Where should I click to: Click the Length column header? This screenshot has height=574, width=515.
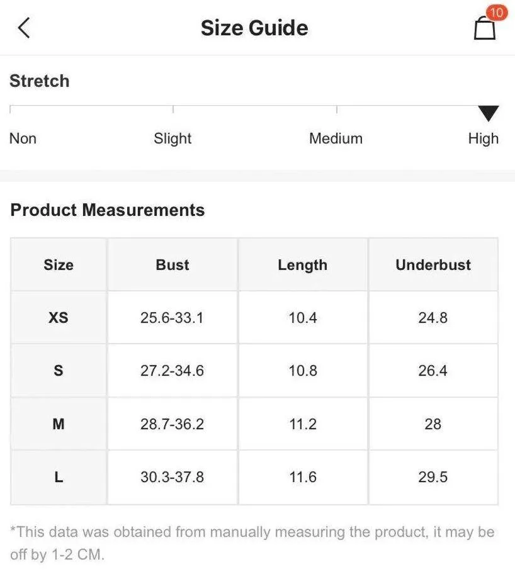303,265
